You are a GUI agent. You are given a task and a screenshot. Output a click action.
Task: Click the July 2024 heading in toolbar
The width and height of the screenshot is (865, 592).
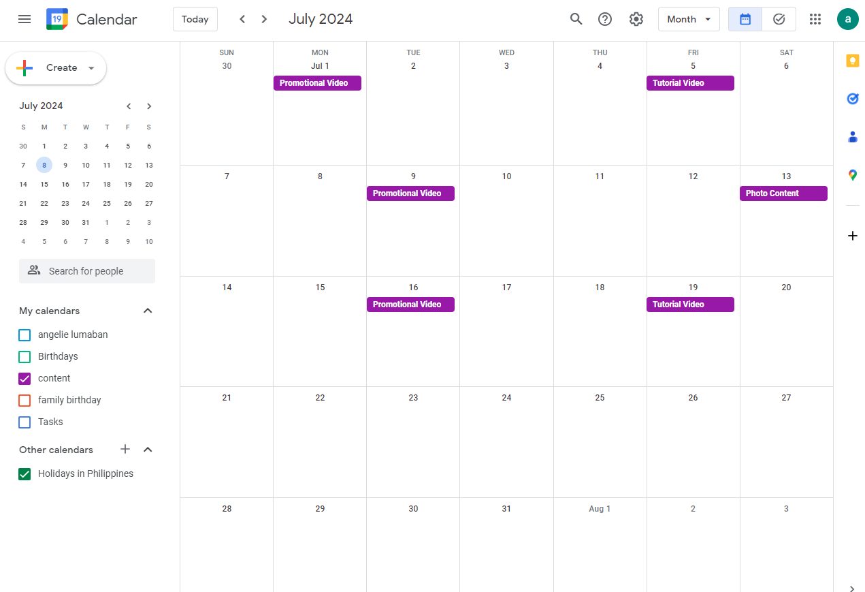pyautogui.click(x=321, y=19)
